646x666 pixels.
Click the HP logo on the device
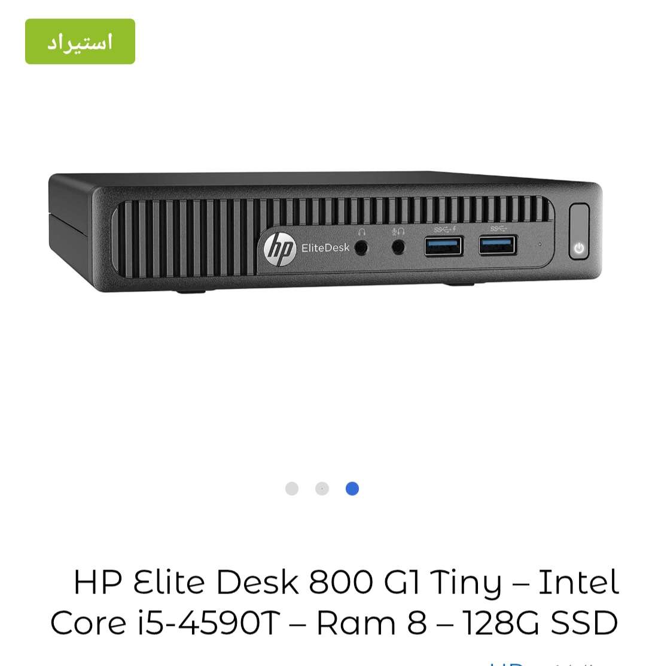point(280,248)
